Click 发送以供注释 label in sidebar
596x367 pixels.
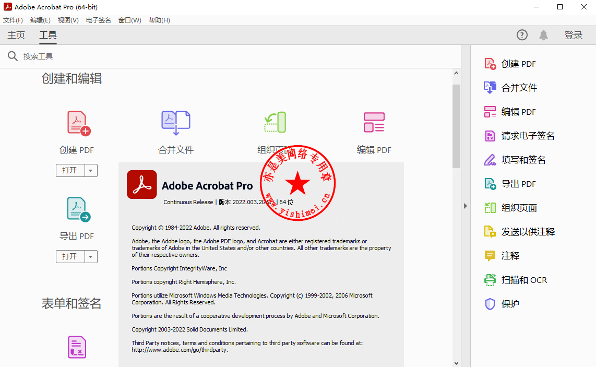point(528,232)
